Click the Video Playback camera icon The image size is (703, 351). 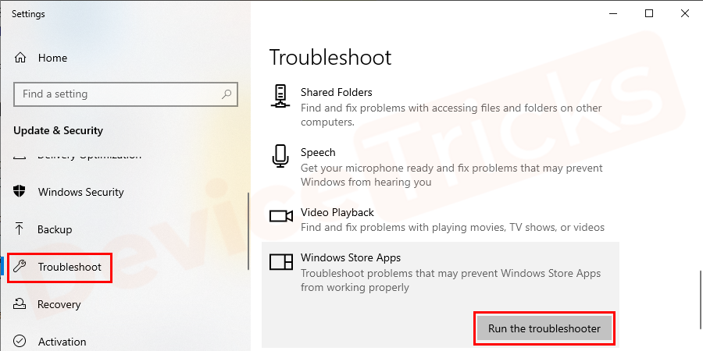click(280, 216)
